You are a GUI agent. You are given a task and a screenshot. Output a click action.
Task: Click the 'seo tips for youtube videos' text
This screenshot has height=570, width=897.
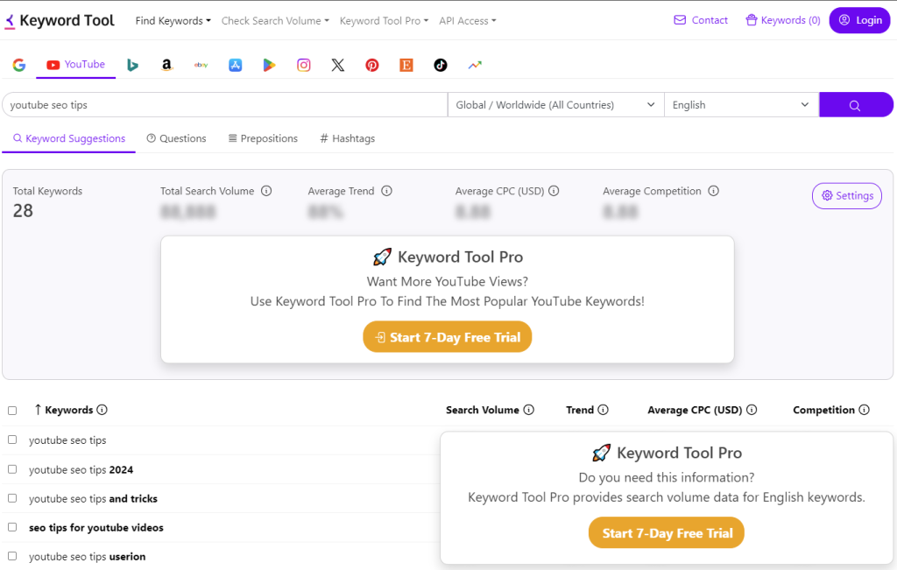point(96,527)
